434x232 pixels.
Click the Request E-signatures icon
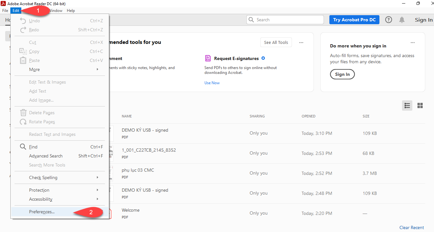click(208, 58)
